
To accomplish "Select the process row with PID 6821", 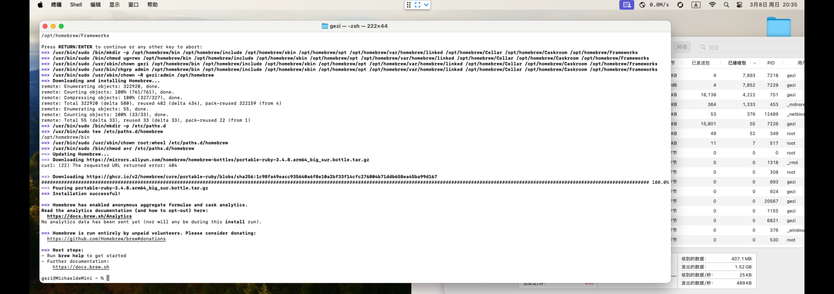I will (x=738, y=220).
